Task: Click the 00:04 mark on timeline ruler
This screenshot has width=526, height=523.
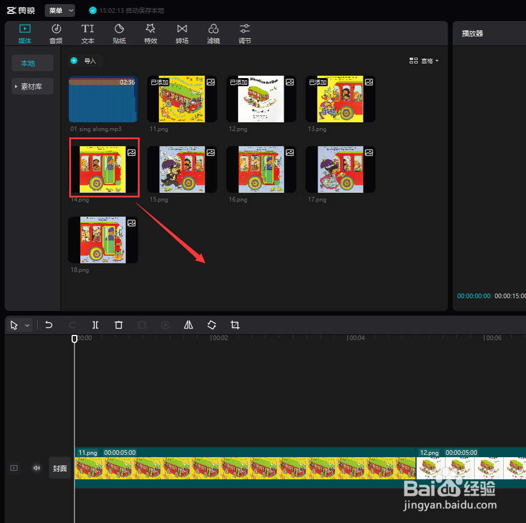Action: click(x=357, y=338)
